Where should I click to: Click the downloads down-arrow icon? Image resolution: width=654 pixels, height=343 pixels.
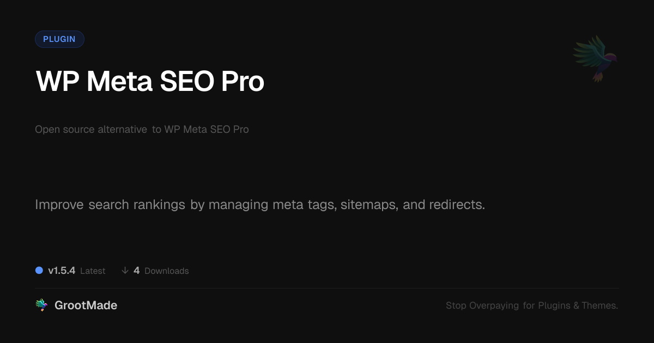pos(125,271)
